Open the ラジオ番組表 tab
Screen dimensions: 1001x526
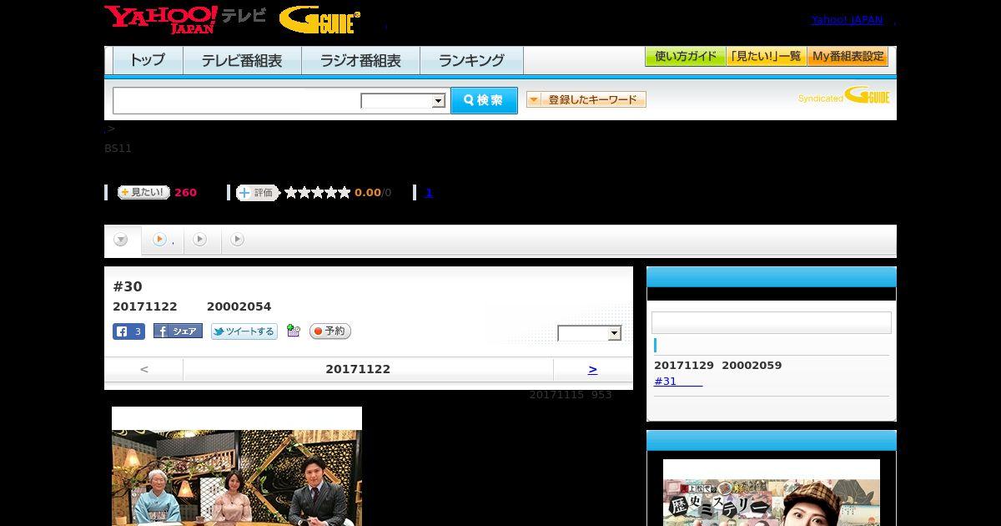(360, 60)
